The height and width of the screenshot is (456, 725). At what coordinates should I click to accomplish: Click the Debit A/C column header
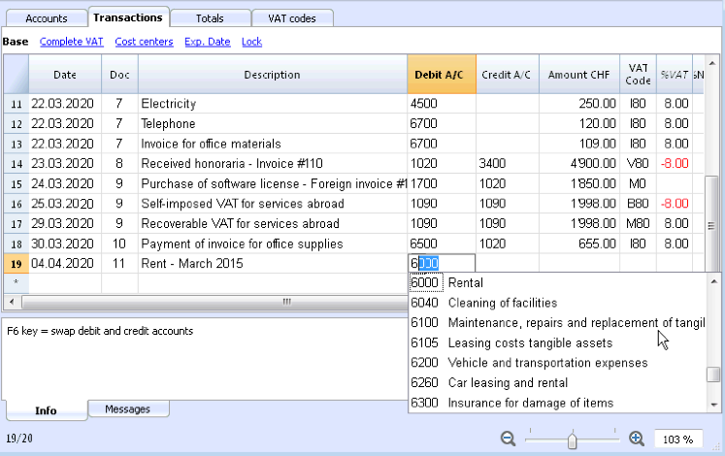point(442,75)
